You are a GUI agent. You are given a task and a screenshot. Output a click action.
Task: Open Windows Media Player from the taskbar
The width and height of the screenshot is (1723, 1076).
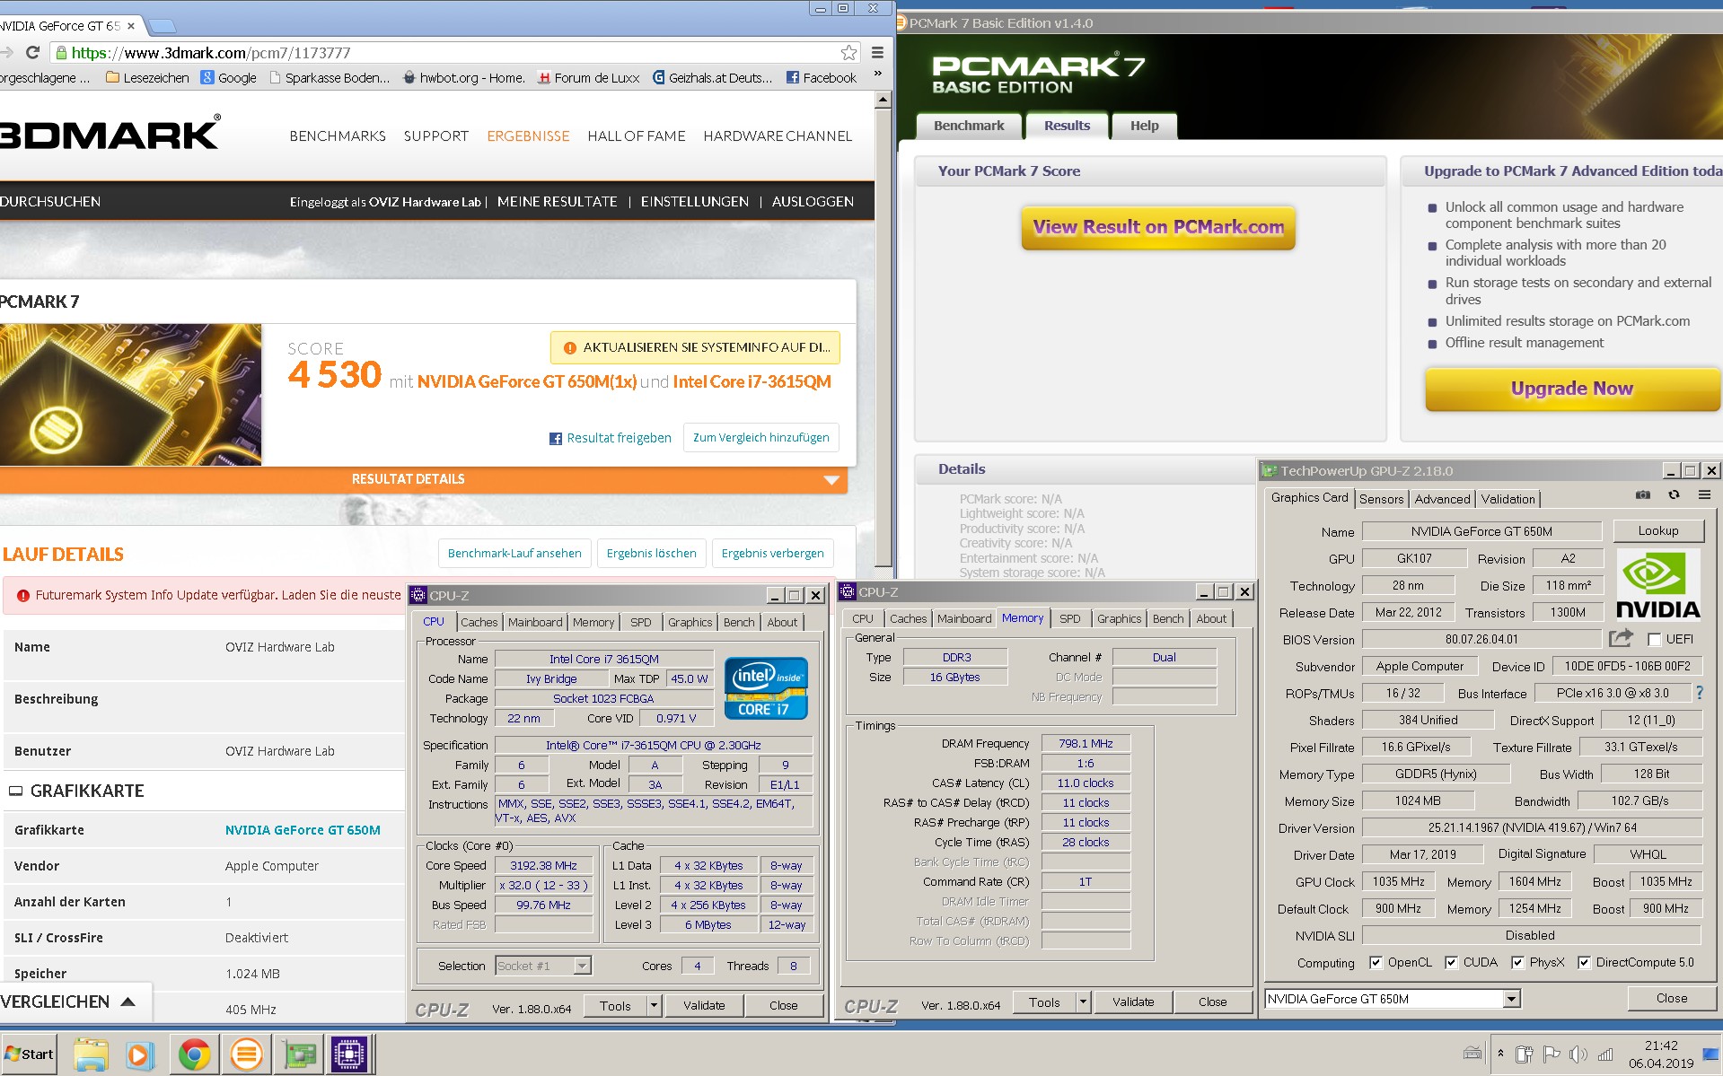point(139,1054)
